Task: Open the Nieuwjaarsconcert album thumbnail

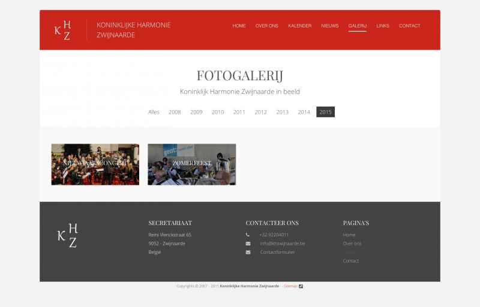Action: 95,165
